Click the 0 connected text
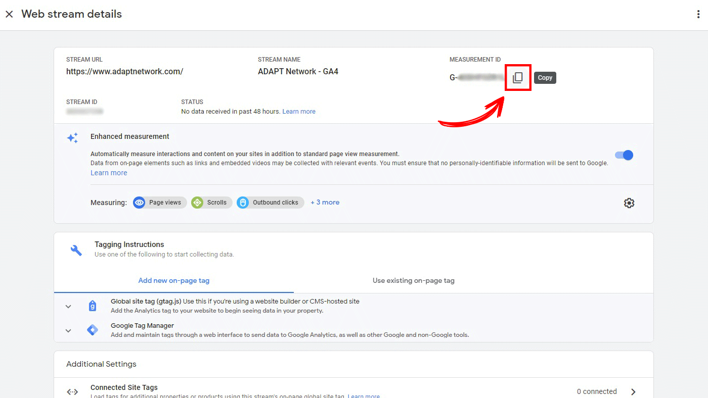 597,391
